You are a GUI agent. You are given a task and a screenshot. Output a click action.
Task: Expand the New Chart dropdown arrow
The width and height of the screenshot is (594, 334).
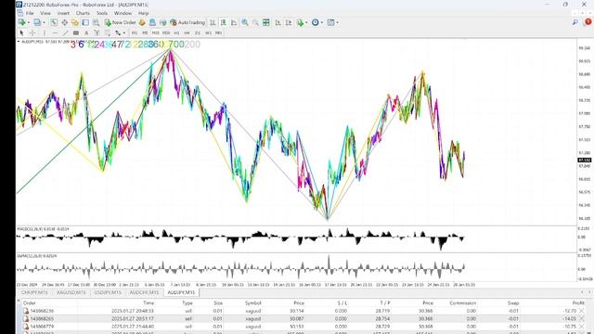(29, 22)
